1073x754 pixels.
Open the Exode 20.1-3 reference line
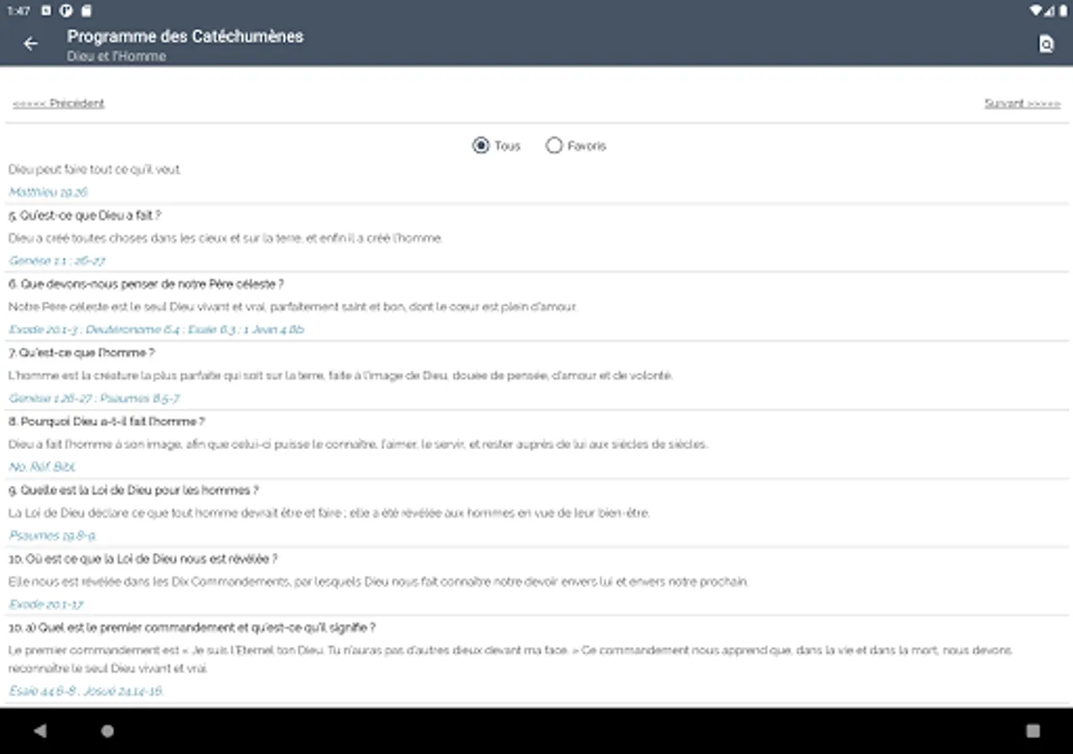coord(156,329)
